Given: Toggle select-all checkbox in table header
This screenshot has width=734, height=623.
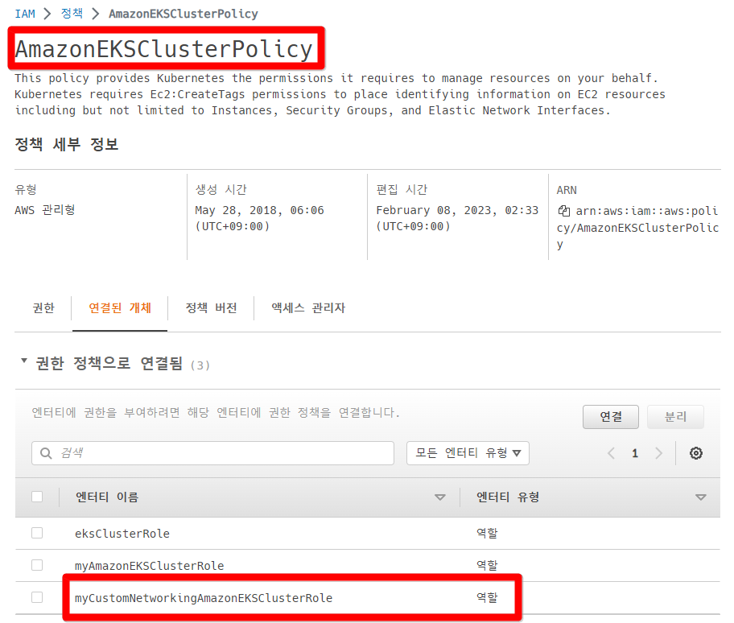Looking at the screenshot, I should [37, 497].
